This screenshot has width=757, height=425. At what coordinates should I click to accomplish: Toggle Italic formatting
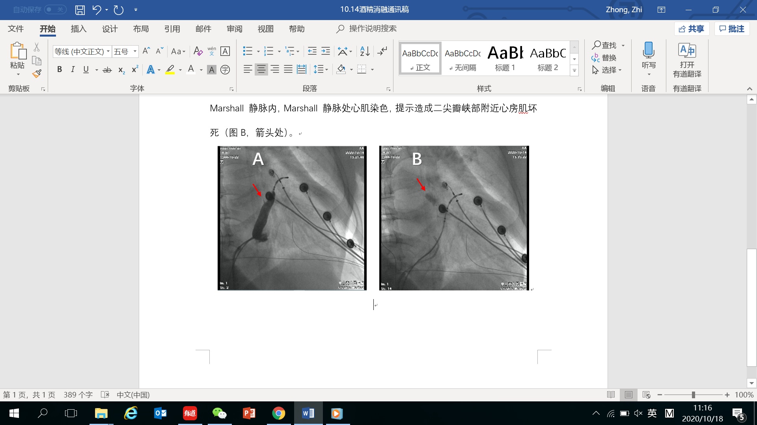point(73,70)
